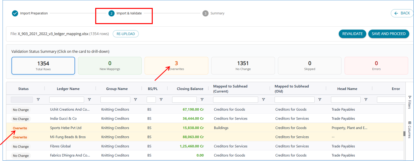The height and width of the screenshot is (161, 414).
Task: Click the REVALIDATE button
Action: 352,34
